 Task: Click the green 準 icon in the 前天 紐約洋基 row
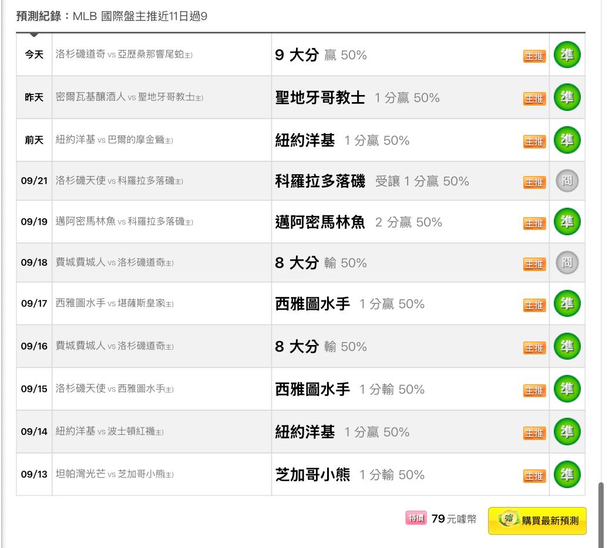[567, 140]
